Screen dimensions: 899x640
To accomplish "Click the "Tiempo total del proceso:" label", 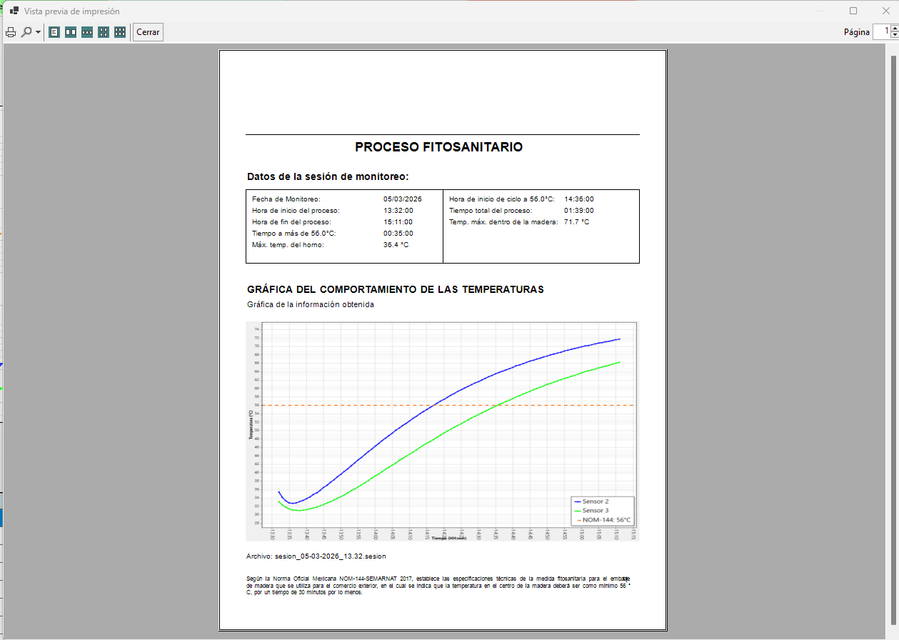I will point(491,211).
